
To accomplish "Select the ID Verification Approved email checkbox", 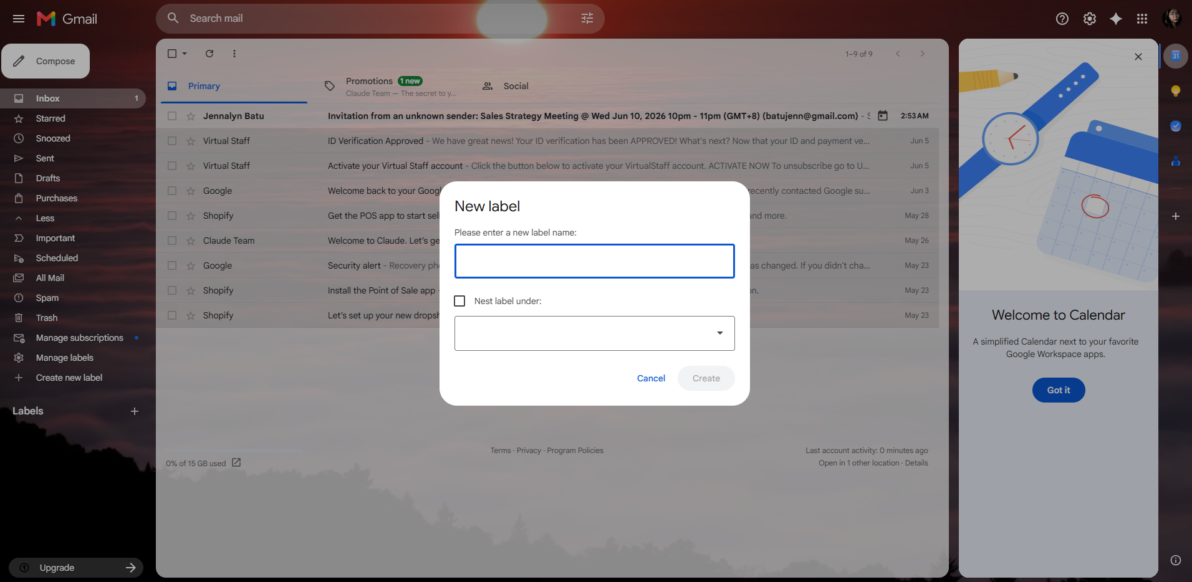I will pos(172,141).
